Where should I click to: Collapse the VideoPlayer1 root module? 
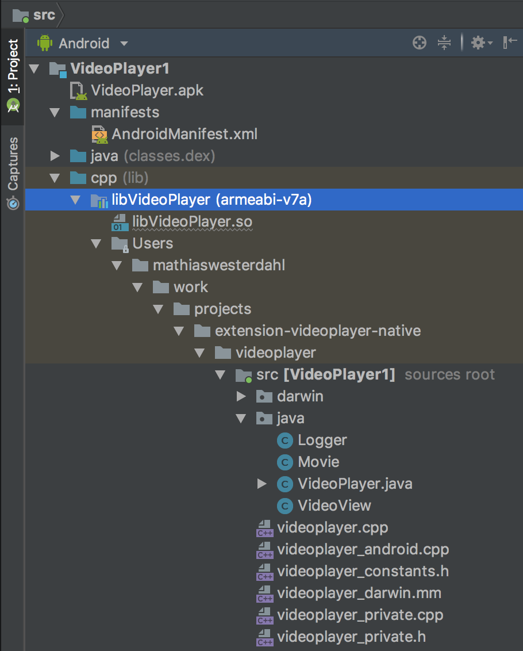34,69
